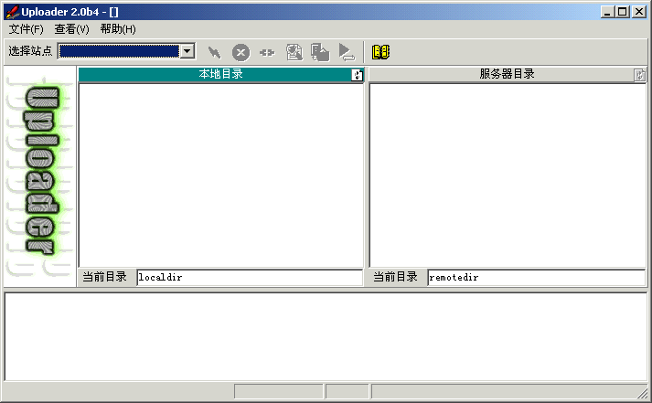The height and width of the screenshot is (403, 652).
Task: Refresh local directory with header icon
Action: coord(358,75)
